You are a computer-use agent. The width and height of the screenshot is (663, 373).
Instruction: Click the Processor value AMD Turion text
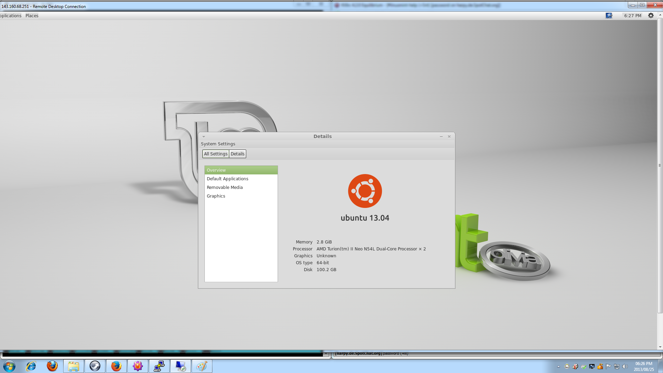pos(371,249)
